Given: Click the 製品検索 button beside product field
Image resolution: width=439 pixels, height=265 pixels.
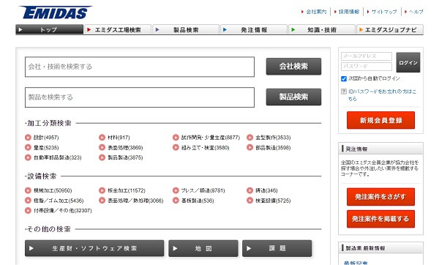Looking at the screenshot, I should click(x=293, y=97).
